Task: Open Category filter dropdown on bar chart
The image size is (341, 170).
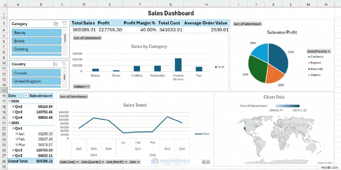Action: click(81, 86)
